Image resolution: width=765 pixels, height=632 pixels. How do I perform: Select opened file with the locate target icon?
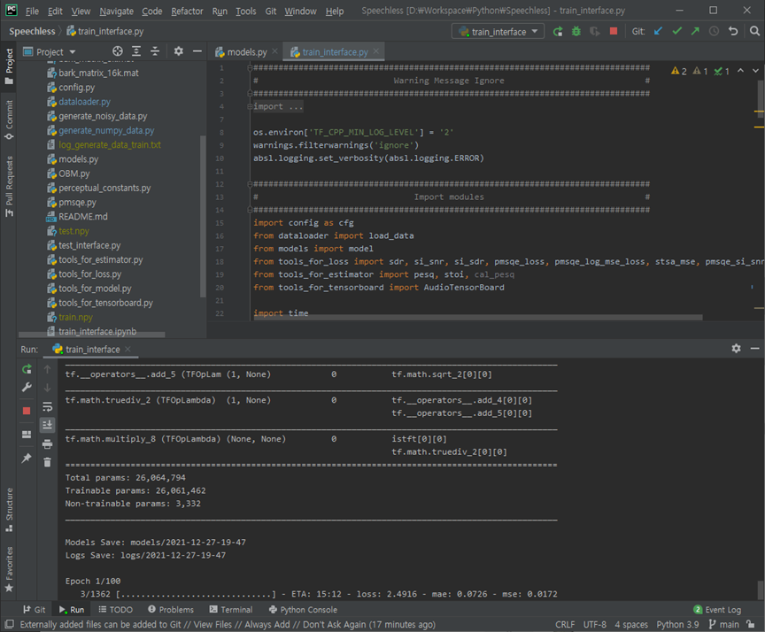coord(118,51)
